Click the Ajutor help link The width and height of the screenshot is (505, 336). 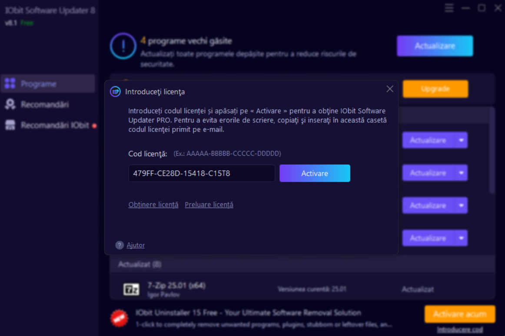136,245
